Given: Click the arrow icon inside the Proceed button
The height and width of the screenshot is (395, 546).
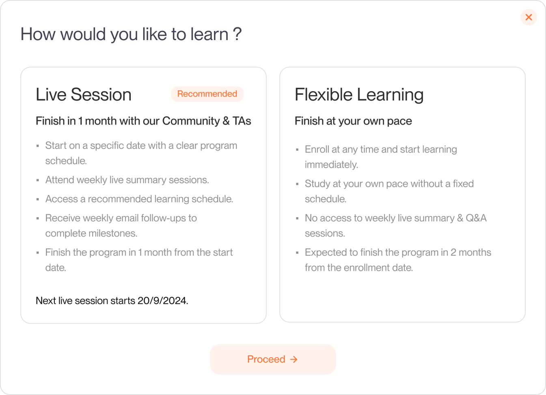Looking at the screenshot, I should pyautogui.click(x=294, y=359).
